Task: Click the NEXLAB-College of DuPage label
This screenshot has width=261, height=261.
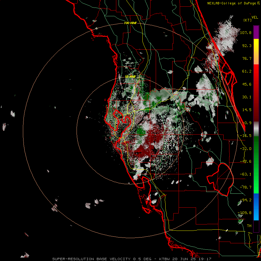Action: click(x=232, y=3)
